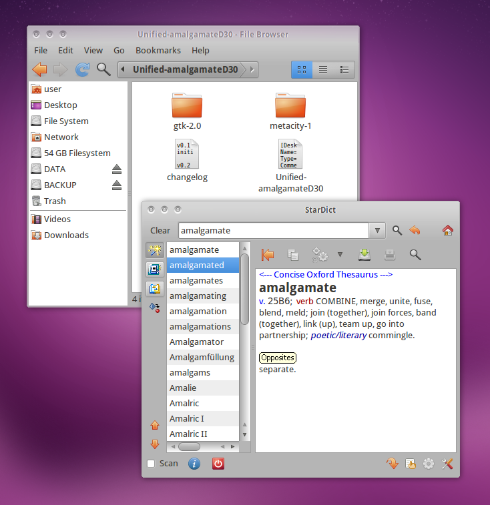
Task: Select Amalric II in the word list
Action: click(203, 434)
